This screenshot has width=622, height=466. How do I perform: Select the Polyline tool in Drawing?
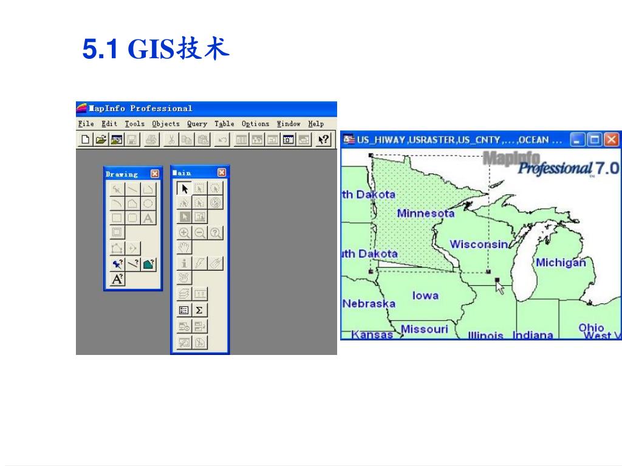148,189
